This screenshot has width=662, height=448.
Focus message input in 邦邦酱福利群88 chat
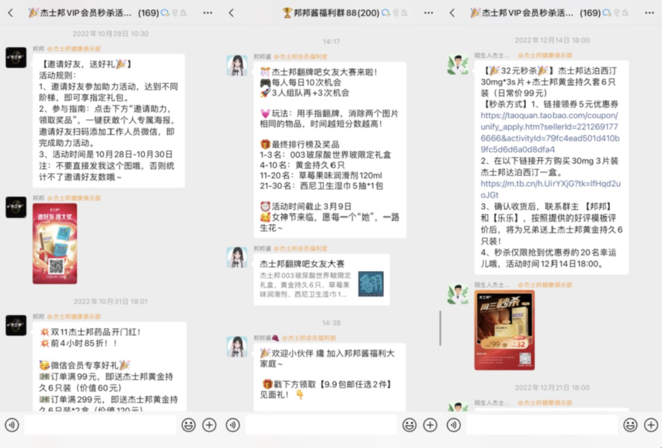coord(321,425)
